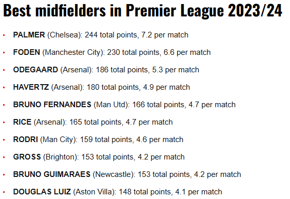Click the Aston Villa club label
290x199 pixels.
tap(94, 192)
